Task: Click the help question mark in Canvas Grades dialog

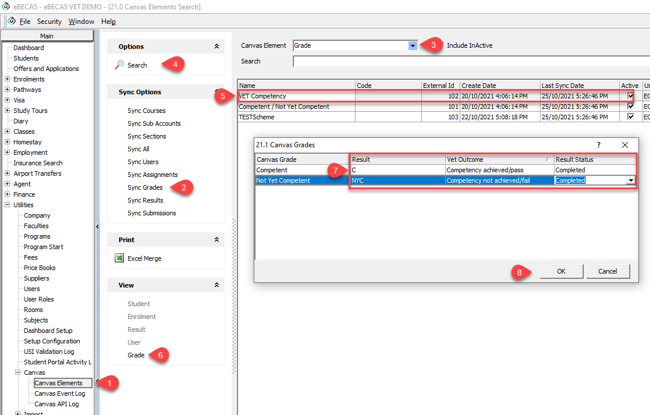Action: pos(599,145)
